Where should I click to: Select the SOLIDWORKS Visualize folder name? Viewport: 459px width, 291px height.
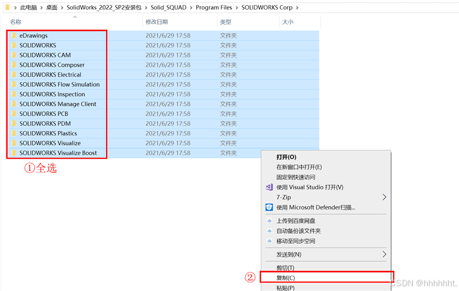50,143
